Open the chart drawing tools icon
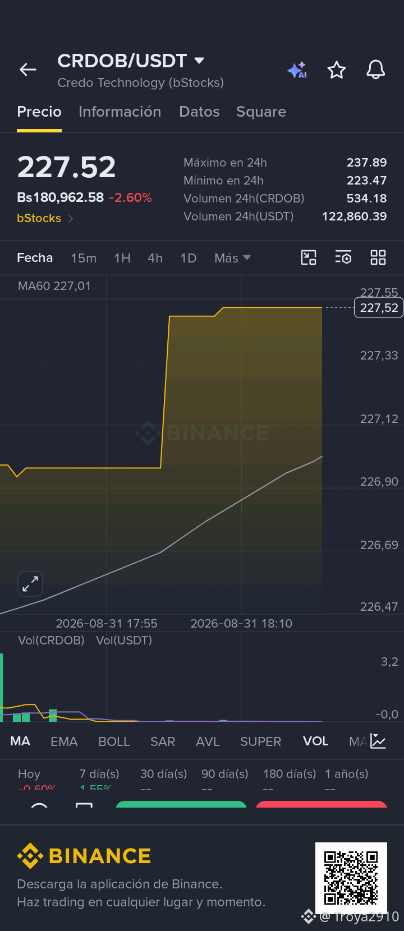The width and height of the screenshot is (404, 931). tap(309, 257)
